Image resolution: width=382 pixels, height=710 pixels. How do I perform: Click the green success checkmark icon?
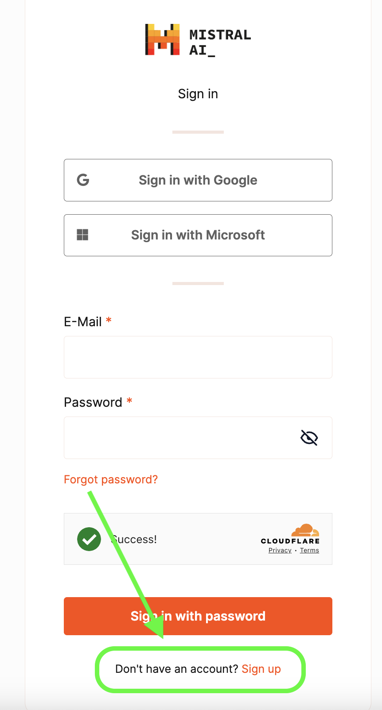(x=89, y=539)
